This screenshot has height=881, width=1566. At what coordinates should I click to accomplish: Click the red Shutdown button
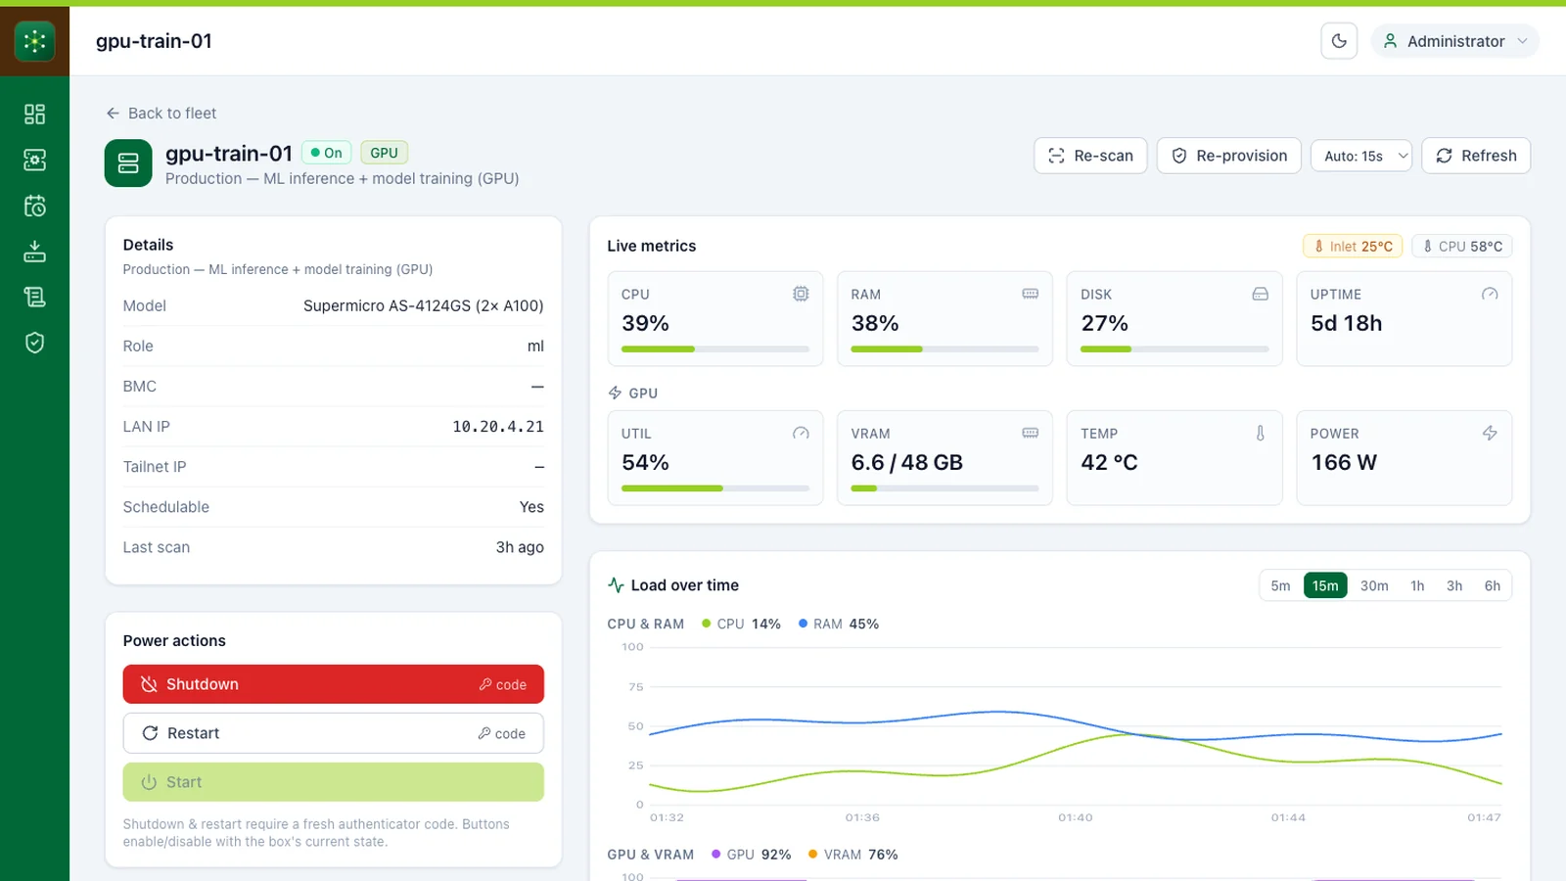tap(333, 684)
